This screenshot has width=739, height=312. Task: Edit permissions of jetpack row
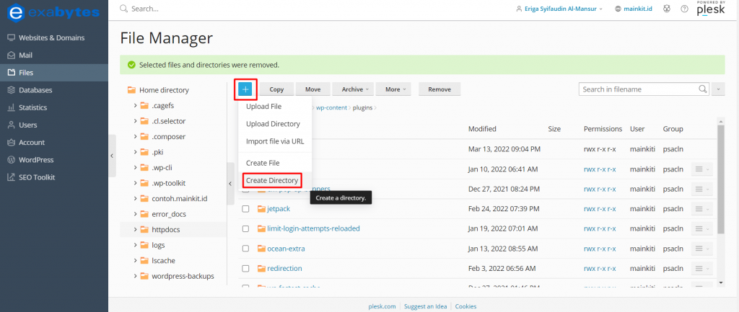pyautogui.click(x=600, y=209)
